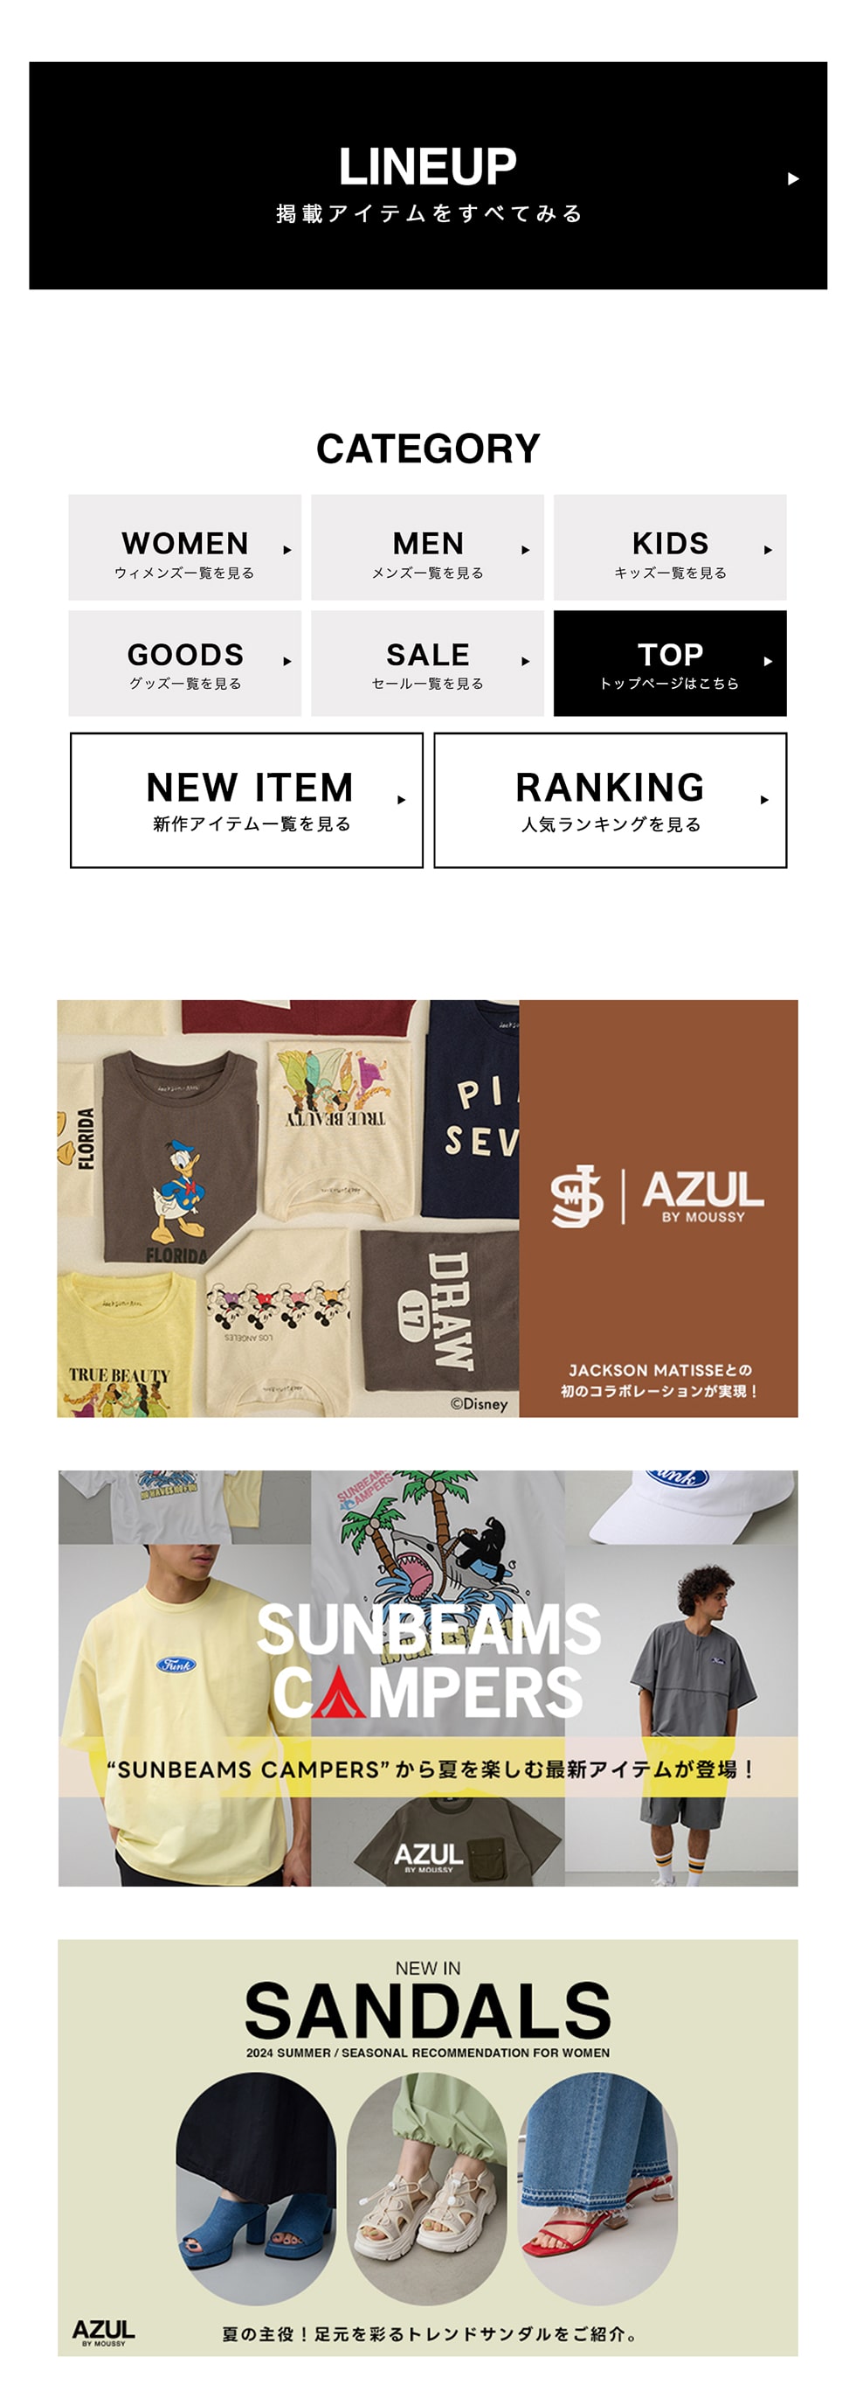Go to the KIDS category
The image size is (856, 2405).
click(669, 547)
